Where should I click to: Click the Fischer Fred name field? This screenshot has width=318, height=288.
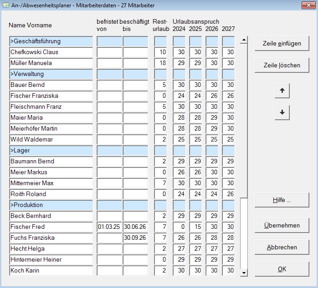pos(51,227)
